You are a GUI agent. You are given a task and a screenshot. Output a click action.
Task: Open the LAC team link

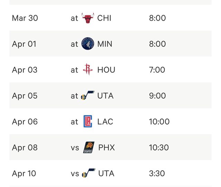(105, 122)
